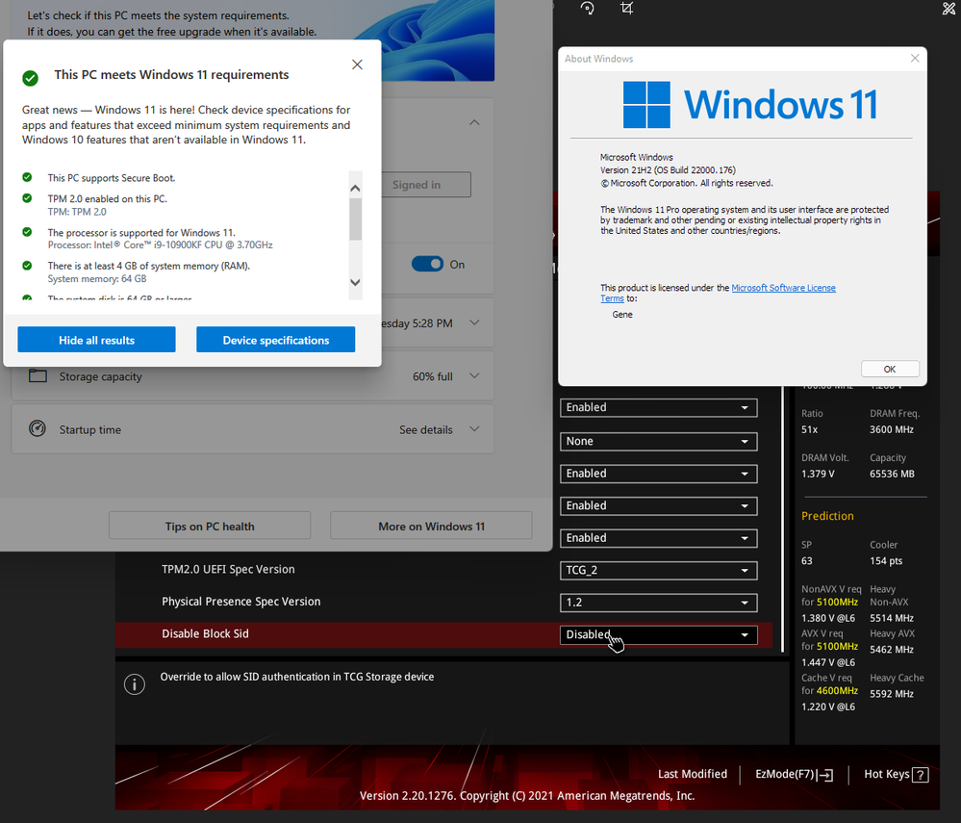Expand the Startup time section

(x=474, y=428)
